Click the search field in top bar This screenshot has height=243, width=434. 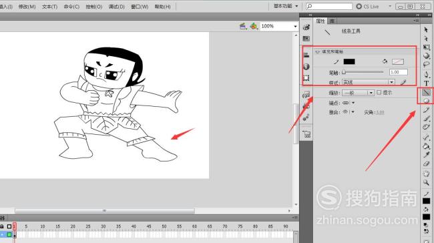[x=329, y=6]
